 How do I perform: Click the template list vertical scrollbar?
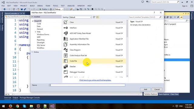127,48
